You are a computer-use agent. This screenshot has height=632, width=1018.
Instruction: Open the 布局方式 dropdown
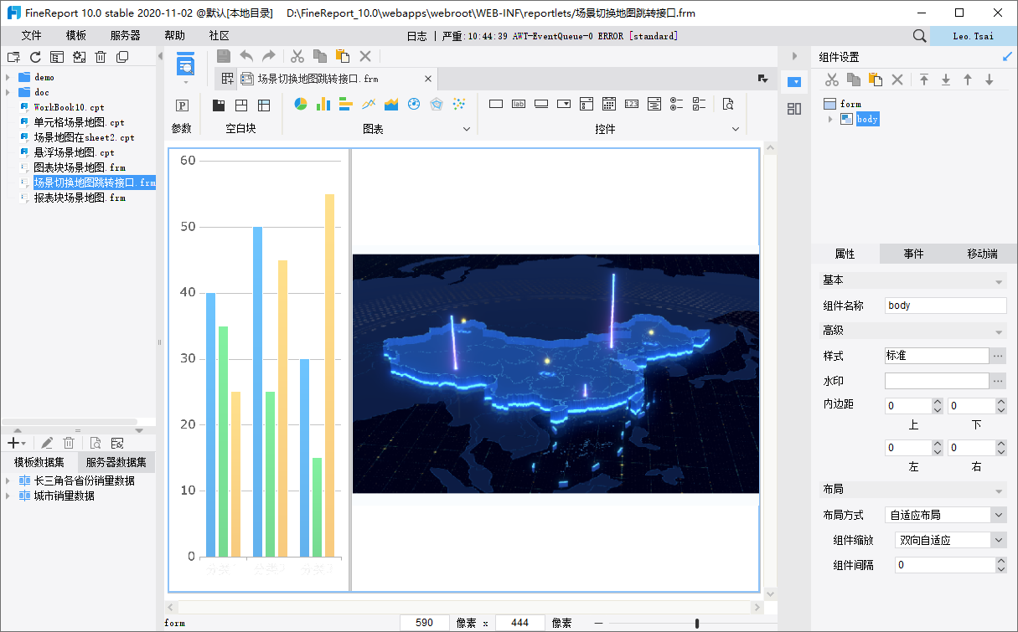(x=998, y=515)
